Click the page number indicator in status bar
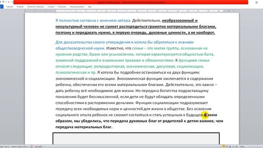Screen dimensions: 263x148 5,146
